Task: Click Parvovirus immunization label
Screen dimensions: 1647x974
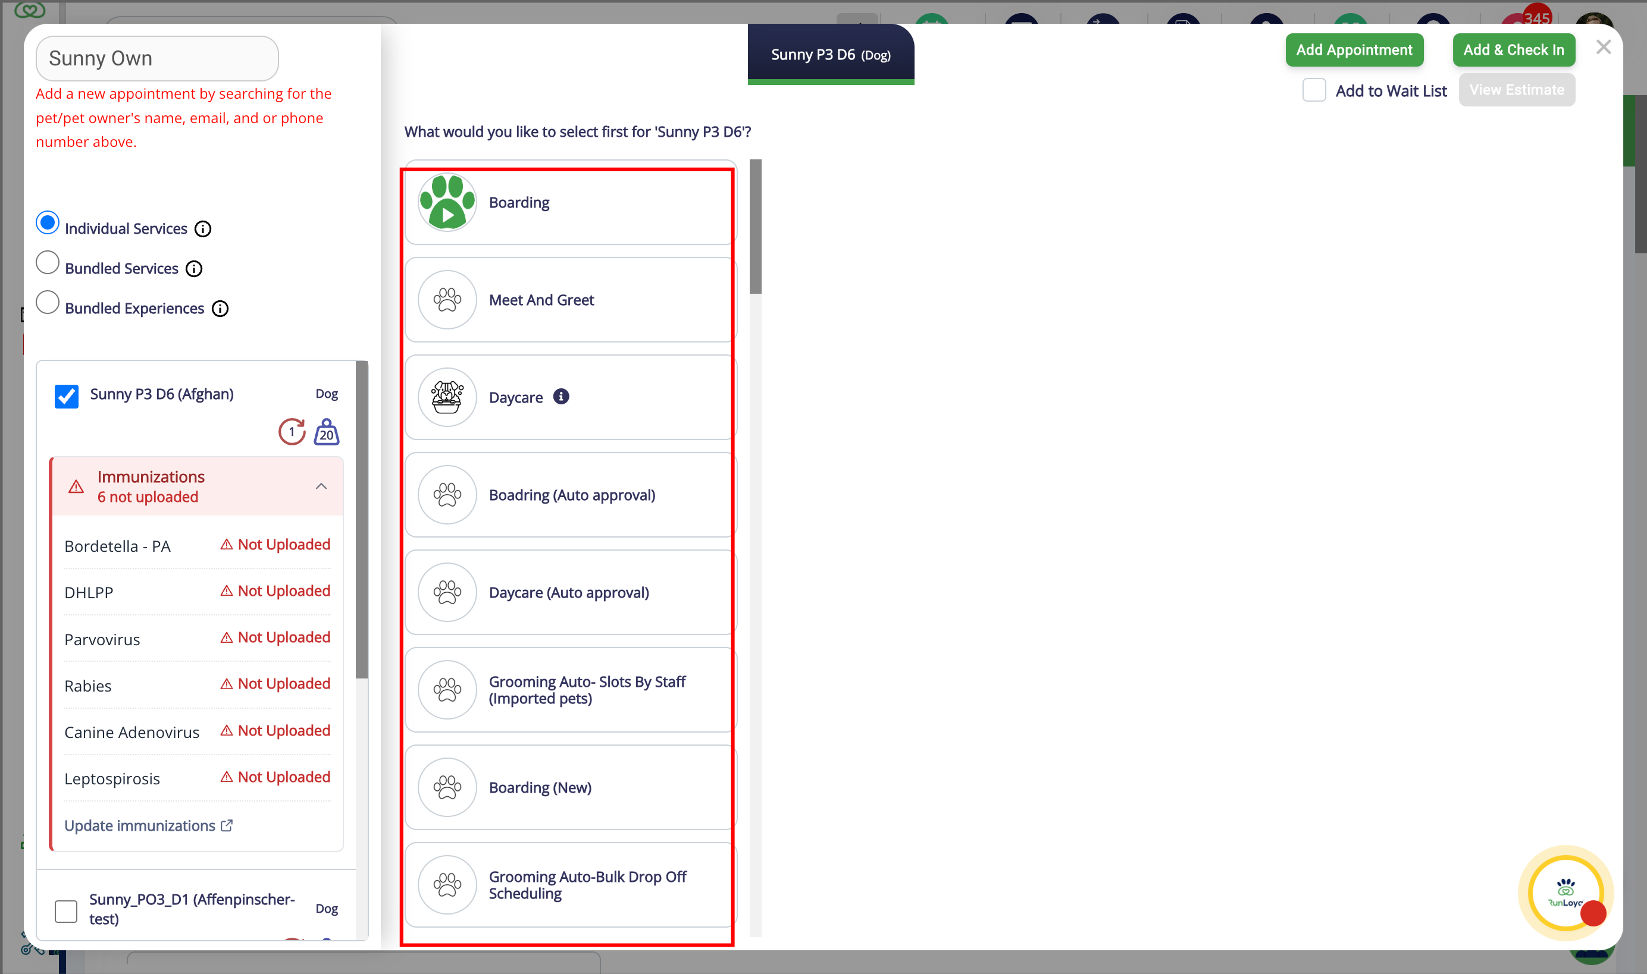Action: [102, 639]
